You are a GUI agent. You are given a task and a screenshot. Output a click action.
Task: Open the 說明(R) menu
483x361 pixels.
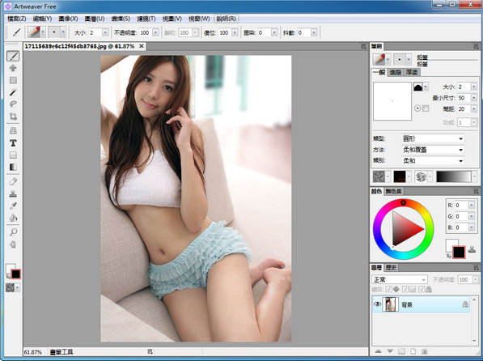point(226,19)
